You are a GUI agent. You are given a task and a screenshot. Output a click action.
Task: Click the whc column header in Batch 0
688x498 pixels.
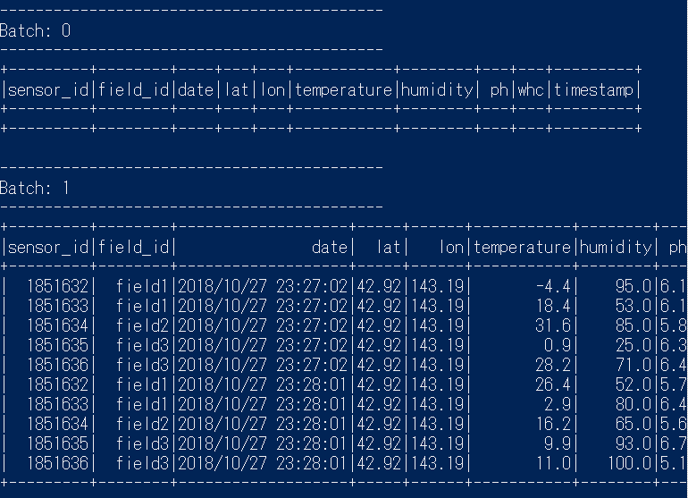[x=531, y=89]
